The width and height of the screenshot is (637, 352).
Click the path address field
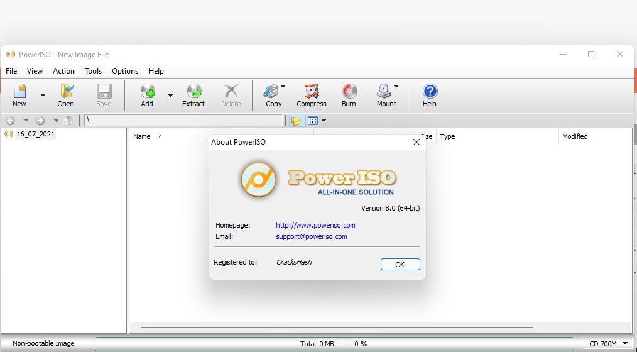click(183, 121)
